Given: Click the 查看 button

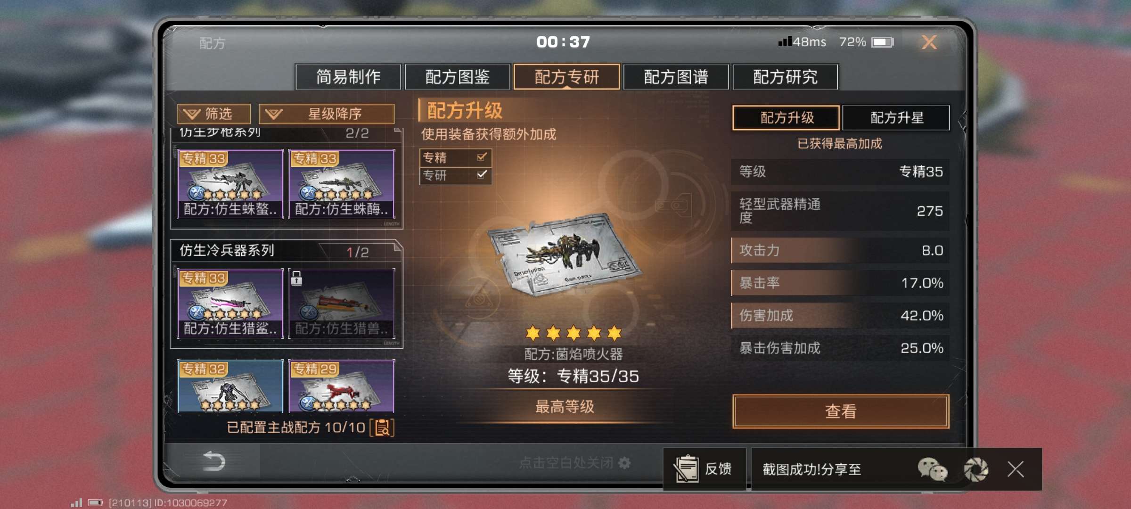Looking at the screenshot, I should [x=841, y=411].
